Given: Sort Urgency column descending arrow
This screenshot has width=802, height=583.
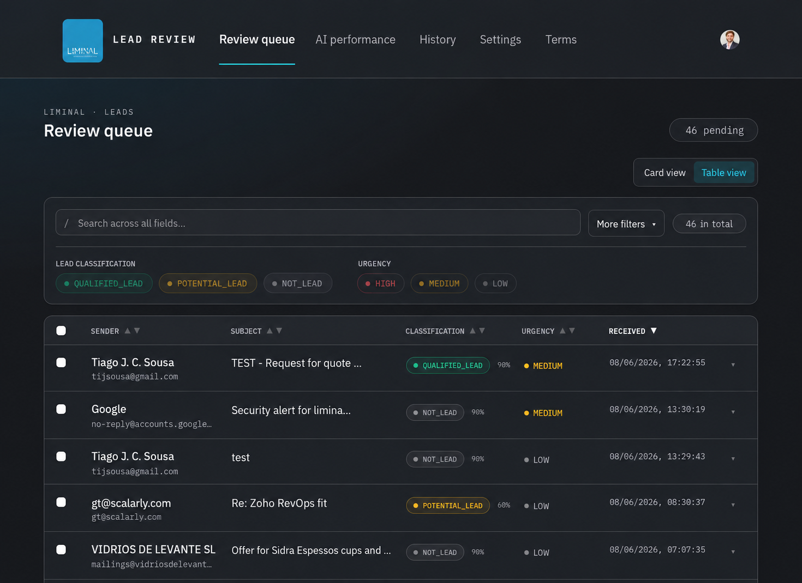Looking at the screenshot, I should click(x=572, y=331).
